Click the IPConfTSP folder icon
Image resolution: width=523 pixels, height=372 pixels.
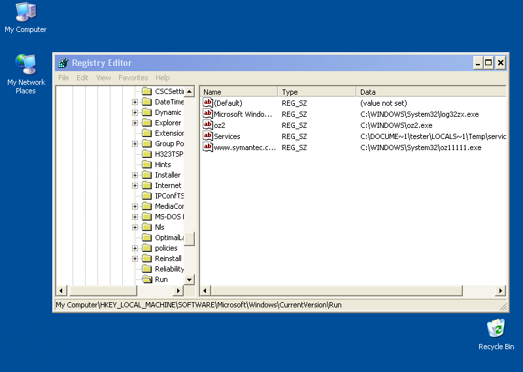(x=146, y=196)
